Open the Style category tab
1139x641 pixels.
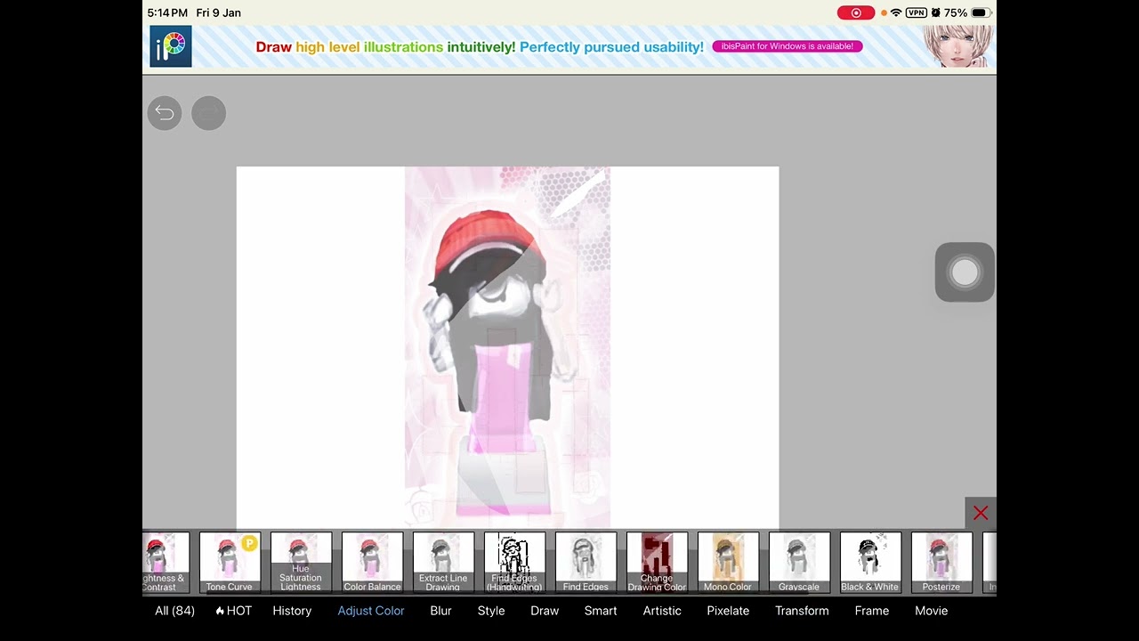coord(491,611)
